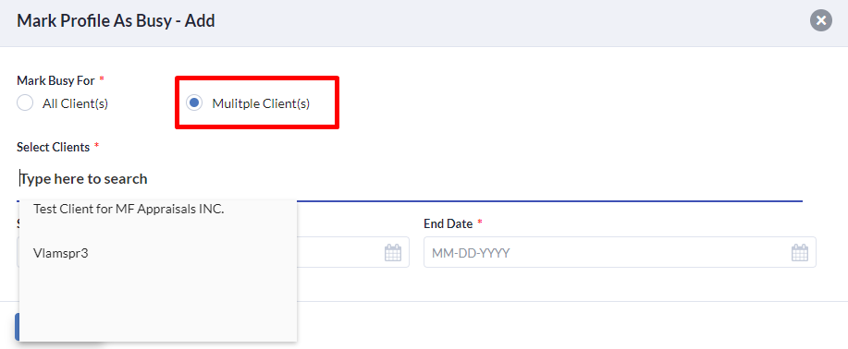This screenshot has height=349, width=848.
Task: Click into the End Date MM-DD-YYYY field
Action: tap(620, 252)
